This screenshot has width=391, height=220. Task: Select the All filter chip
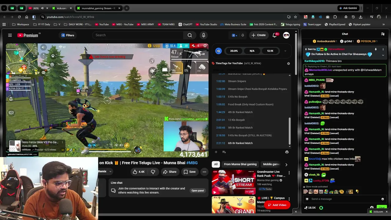point(216,164)
